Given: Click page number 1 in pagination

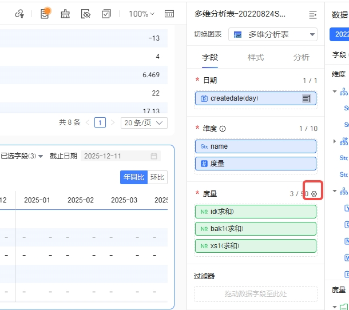Looking at the screenshot, I should [x=100, y=122].
